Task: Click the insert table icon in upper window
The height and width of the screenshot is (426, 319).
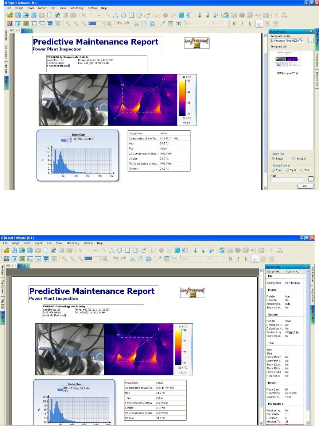Action: coord(171,24)
